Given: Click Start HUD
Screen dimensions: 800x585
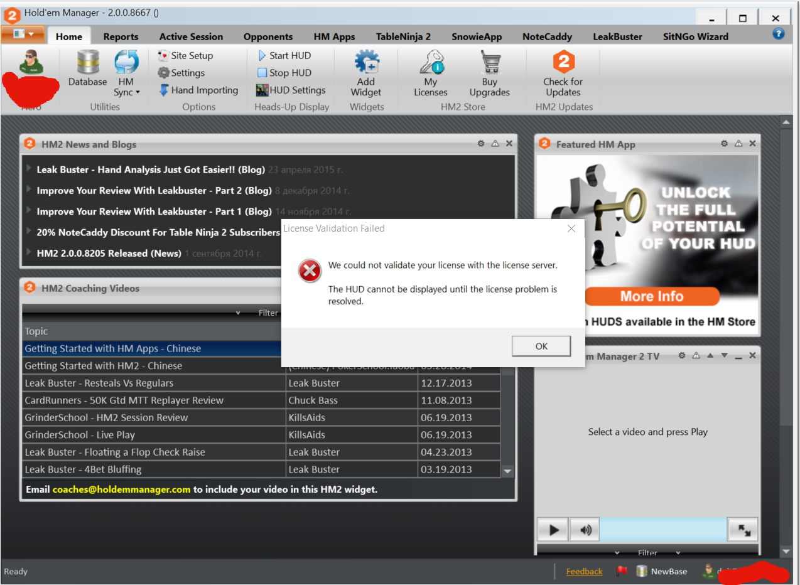Looking at the screenshot, I should coord(284,55).
